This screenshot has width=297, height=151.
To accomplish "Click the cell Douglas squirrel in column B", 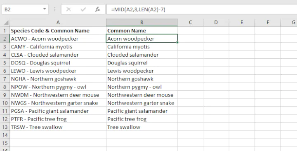I will 141,63.
